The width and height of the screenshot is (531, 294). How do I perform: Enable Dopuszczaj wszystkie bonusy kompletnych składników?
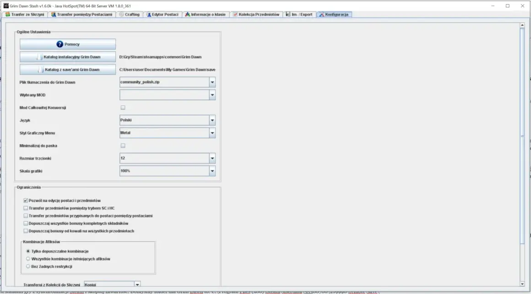coord(26,223)
